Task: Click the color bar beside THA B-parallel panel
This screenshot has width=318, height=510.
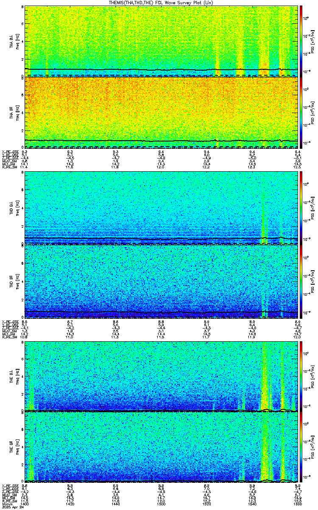Action: pyautogui.click(x=301, y=113)
